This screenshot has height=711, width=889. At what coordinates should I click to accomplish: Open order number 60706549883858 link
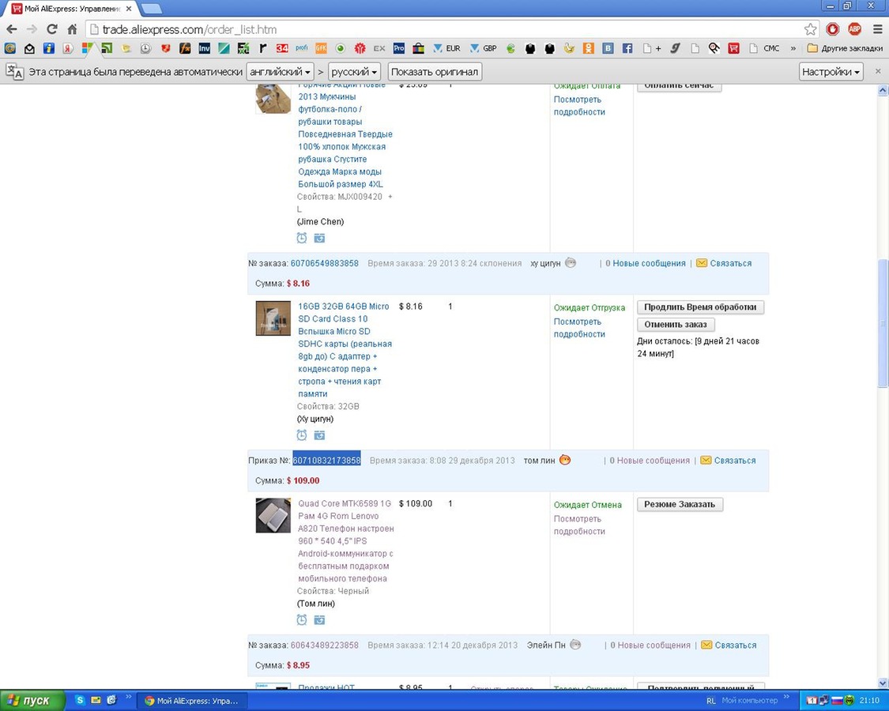[x=324, y=263]
